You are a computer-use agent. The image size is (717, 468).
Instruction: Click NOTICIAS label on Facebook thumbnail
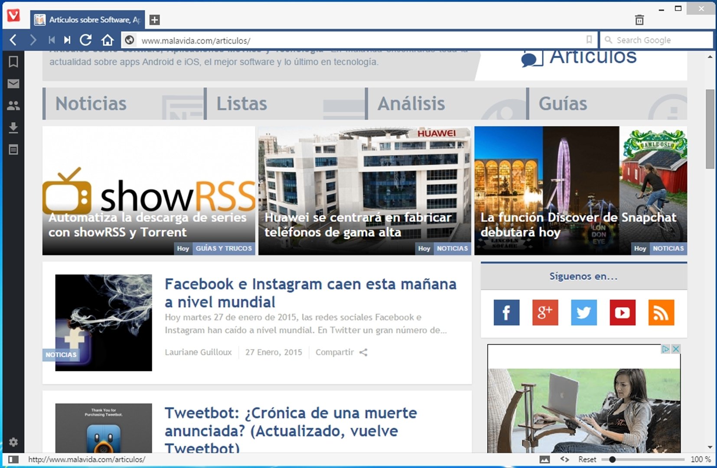[x=61, y=355]
